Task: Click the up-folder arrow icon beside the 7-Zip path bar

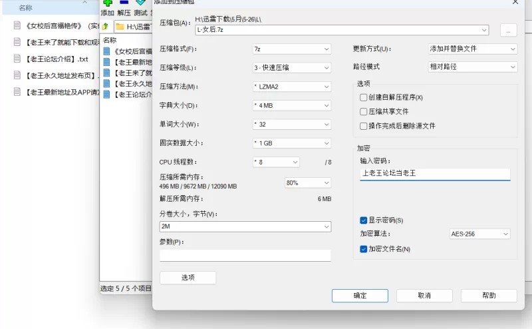Action: (x=105, y=26)
